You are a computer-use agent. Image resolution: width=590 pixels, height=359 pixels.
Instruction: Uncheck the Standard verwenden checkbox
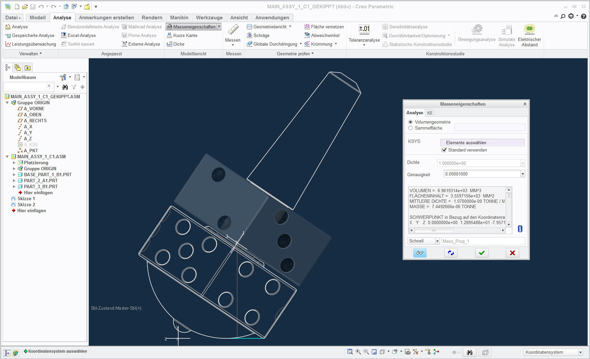444,150
